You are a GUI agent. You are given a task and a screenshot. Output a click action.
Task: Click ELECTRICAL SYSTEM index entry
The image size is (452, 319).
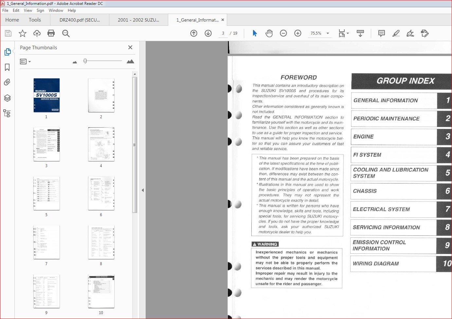[x=401, y=209]
